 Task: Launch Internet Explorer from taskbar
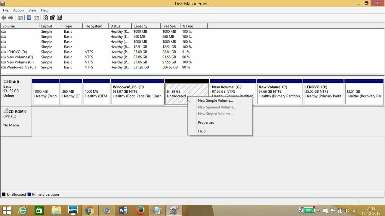tap(23, 211)
